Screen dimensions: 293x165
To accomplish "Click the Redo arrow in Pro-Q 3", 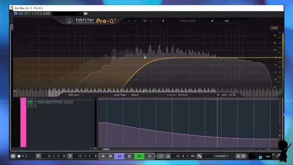I will pyautogui.click(x=135, y=21).
